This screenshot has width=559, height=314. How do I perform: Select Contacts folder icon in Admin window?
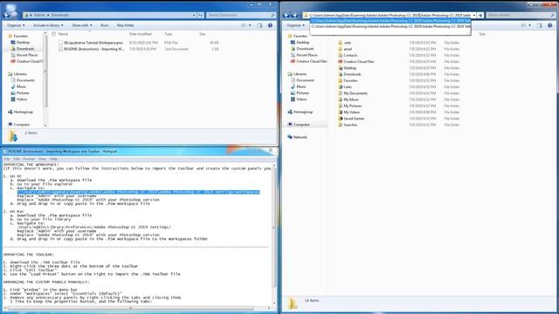(340, 55)
